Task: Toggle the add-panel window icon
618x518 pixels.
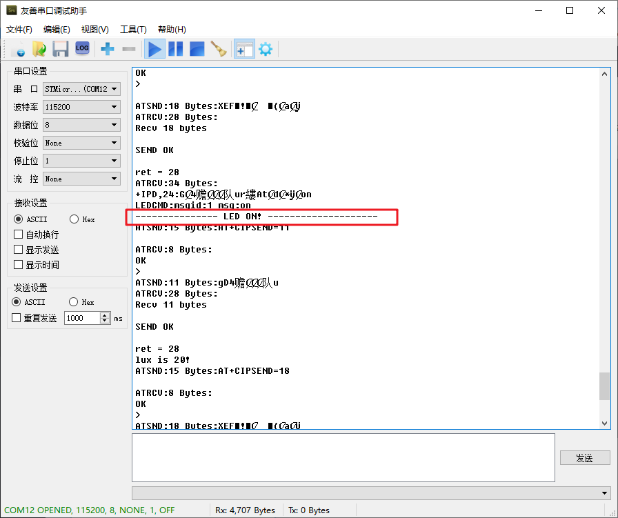Action: 244,49
